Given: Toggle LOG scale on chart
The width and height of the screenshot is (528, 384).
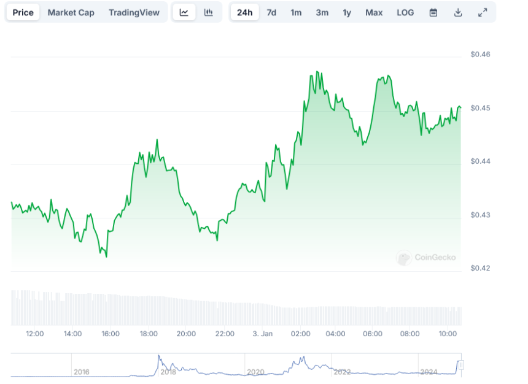Looking at the screenshot, I should [x=405, y=12].
